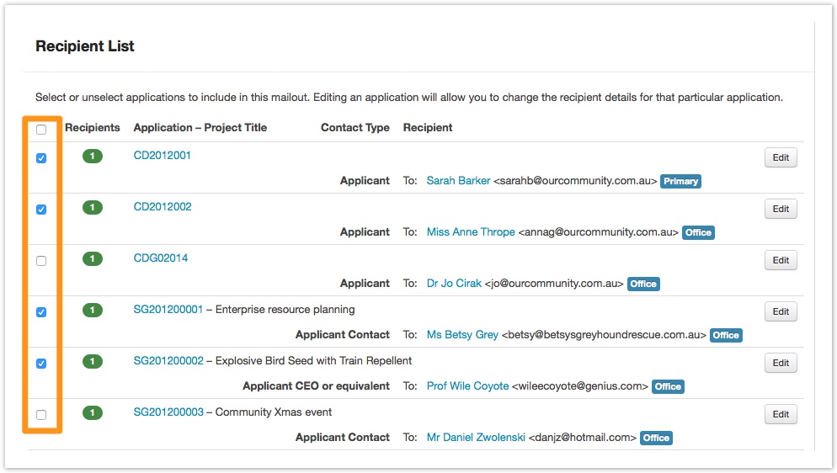837x473 pixels.
Task: Open Miss Anne Thrope's contact link
Action: [471, 232]
